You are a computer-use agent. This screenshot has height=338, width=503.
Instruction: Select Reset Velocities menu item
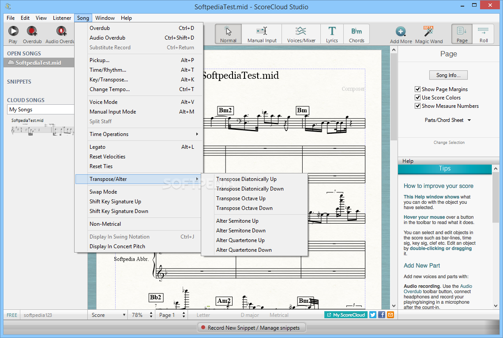click(x=139, y=157)
